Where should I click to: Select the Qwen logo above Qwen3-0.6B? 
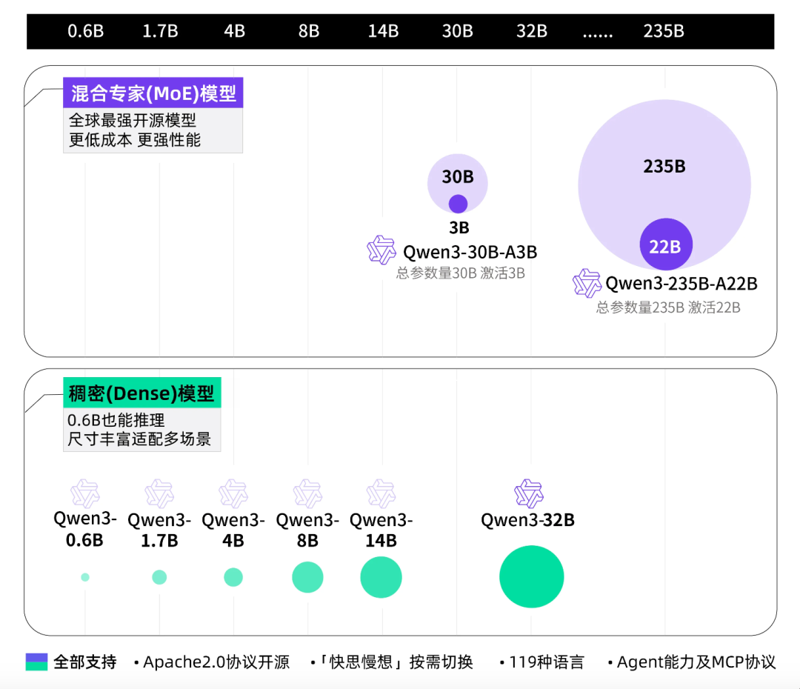click(x=85, y=493)
